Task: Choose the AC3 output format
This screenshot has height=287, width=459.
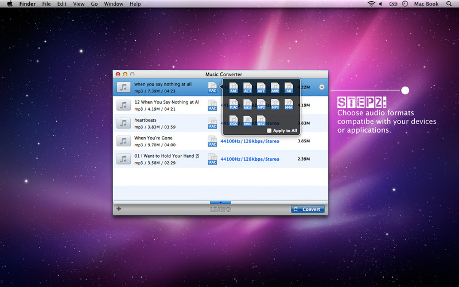Action: [247, 88]
